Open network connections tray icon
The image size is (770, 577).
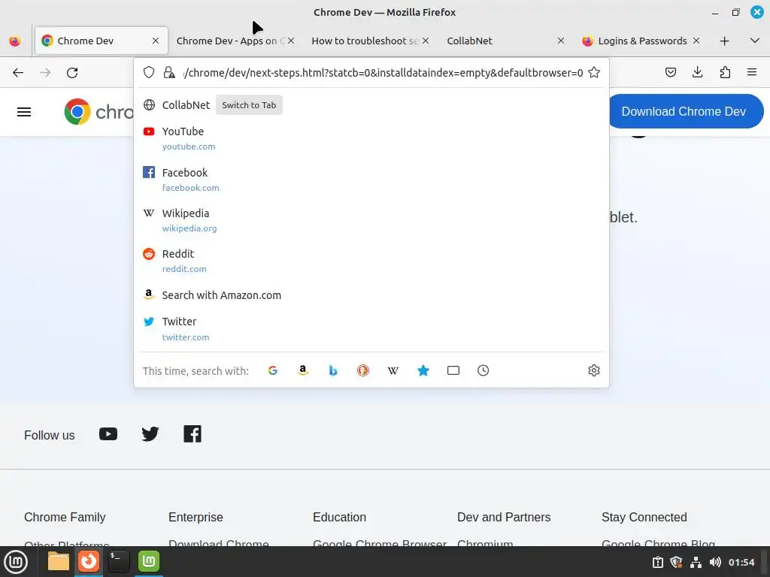[x=696, y=562]
